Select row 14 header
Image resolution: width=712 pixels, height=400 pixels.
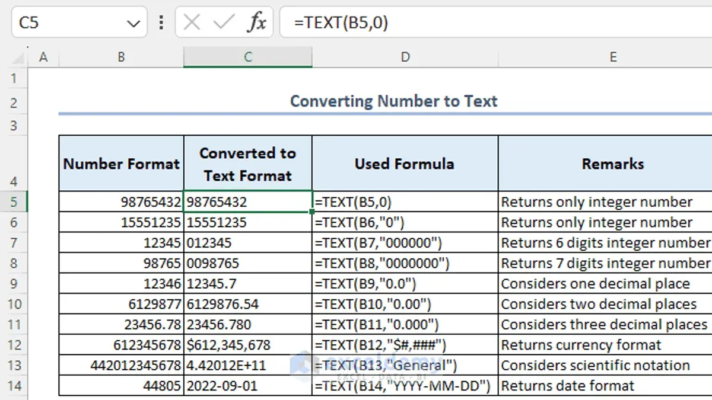point(14,386)
